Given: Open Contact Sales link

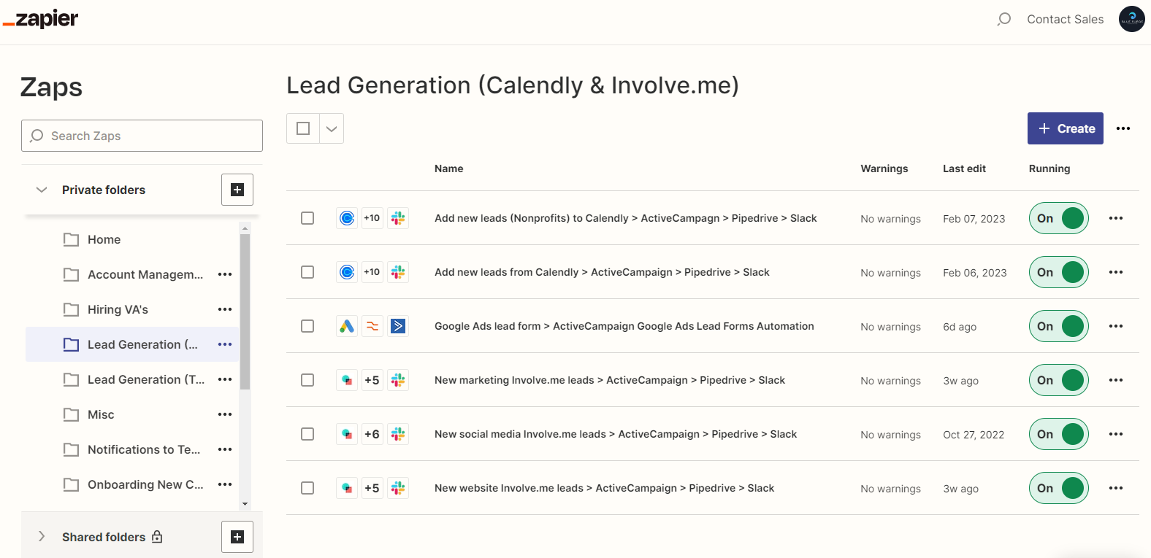Looking at the screenshot, I should [x=1066, y=19].
